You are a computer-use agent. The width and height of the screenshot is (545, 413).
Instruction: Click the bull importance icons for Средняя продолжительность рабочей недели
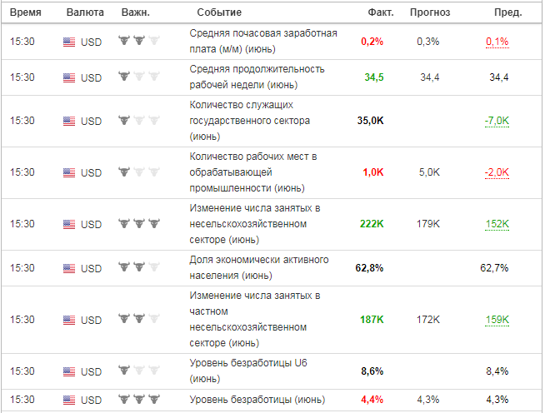tap(139, 76)
